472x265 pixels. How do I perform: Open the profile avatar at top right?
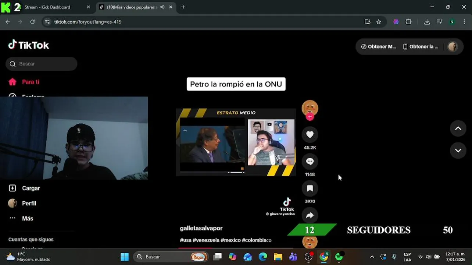(x=453, y=47)
